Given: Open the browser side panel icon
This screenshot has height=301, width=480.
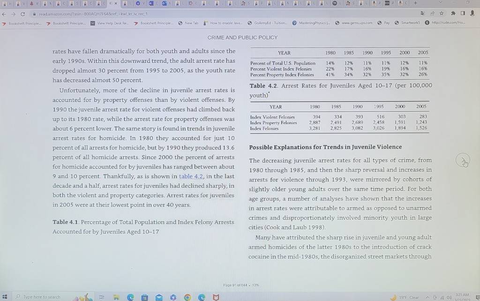Looking at the screenshot, I should coord(463,13).
